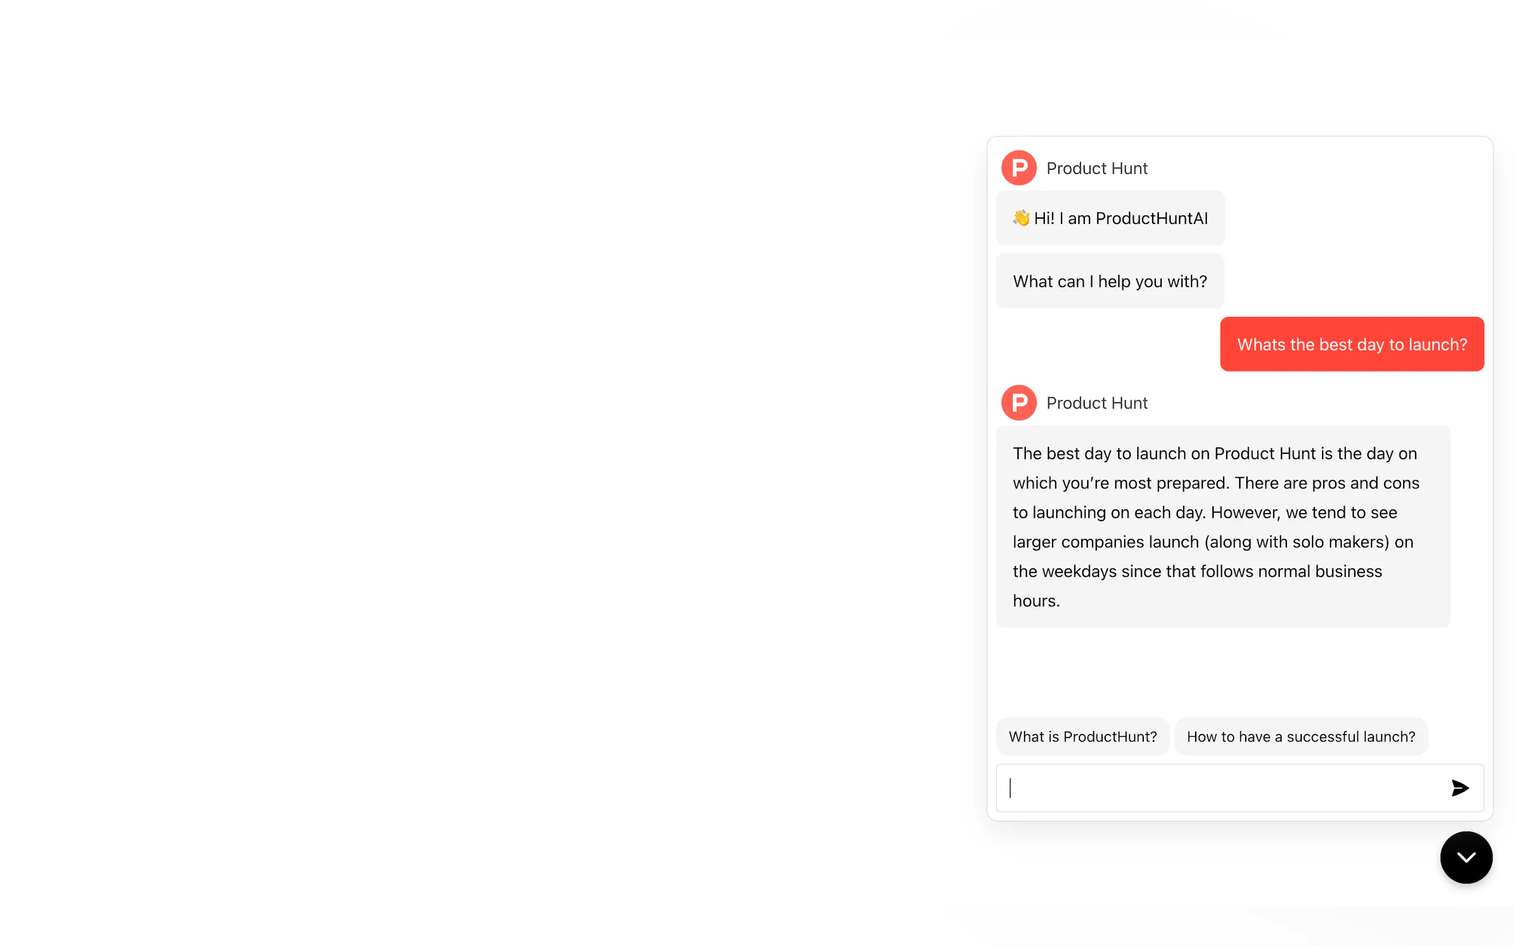The image size is (1514, 946).
Task: Select the "What is ProductHunt?" suggestion
Action: tap(1082, 736)
